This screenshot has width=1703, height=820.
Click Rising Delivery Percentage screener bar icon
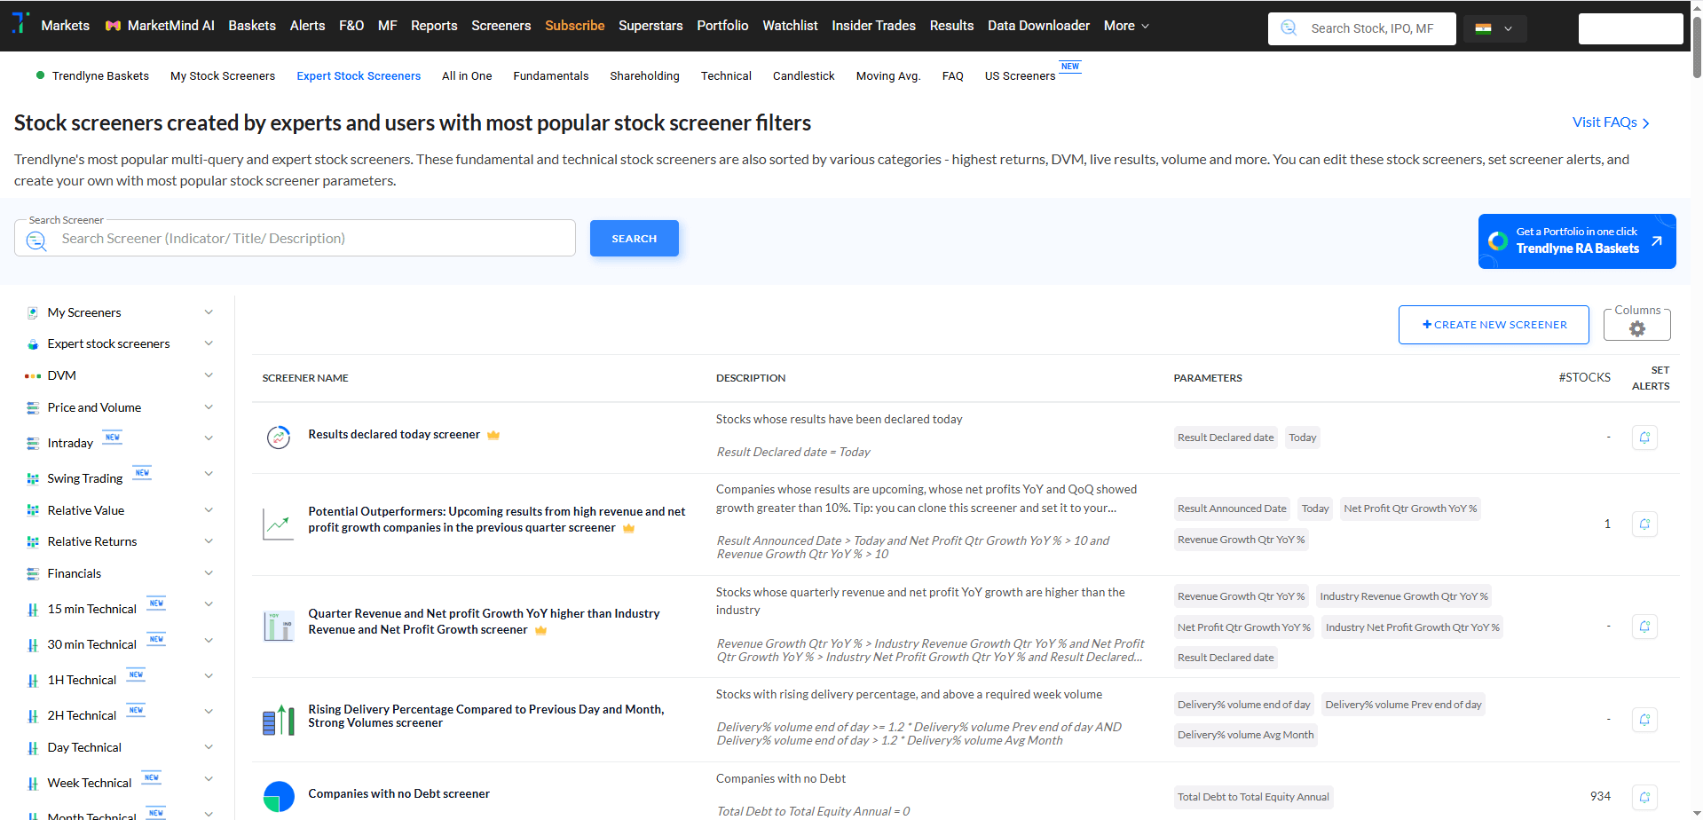point(279,719)
